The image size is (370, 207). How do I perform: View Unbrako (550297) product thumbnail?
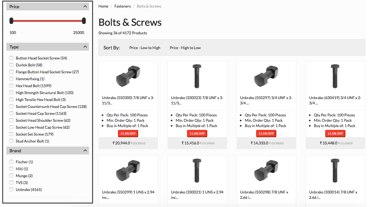pyautogui.click(x=266, y=76)
